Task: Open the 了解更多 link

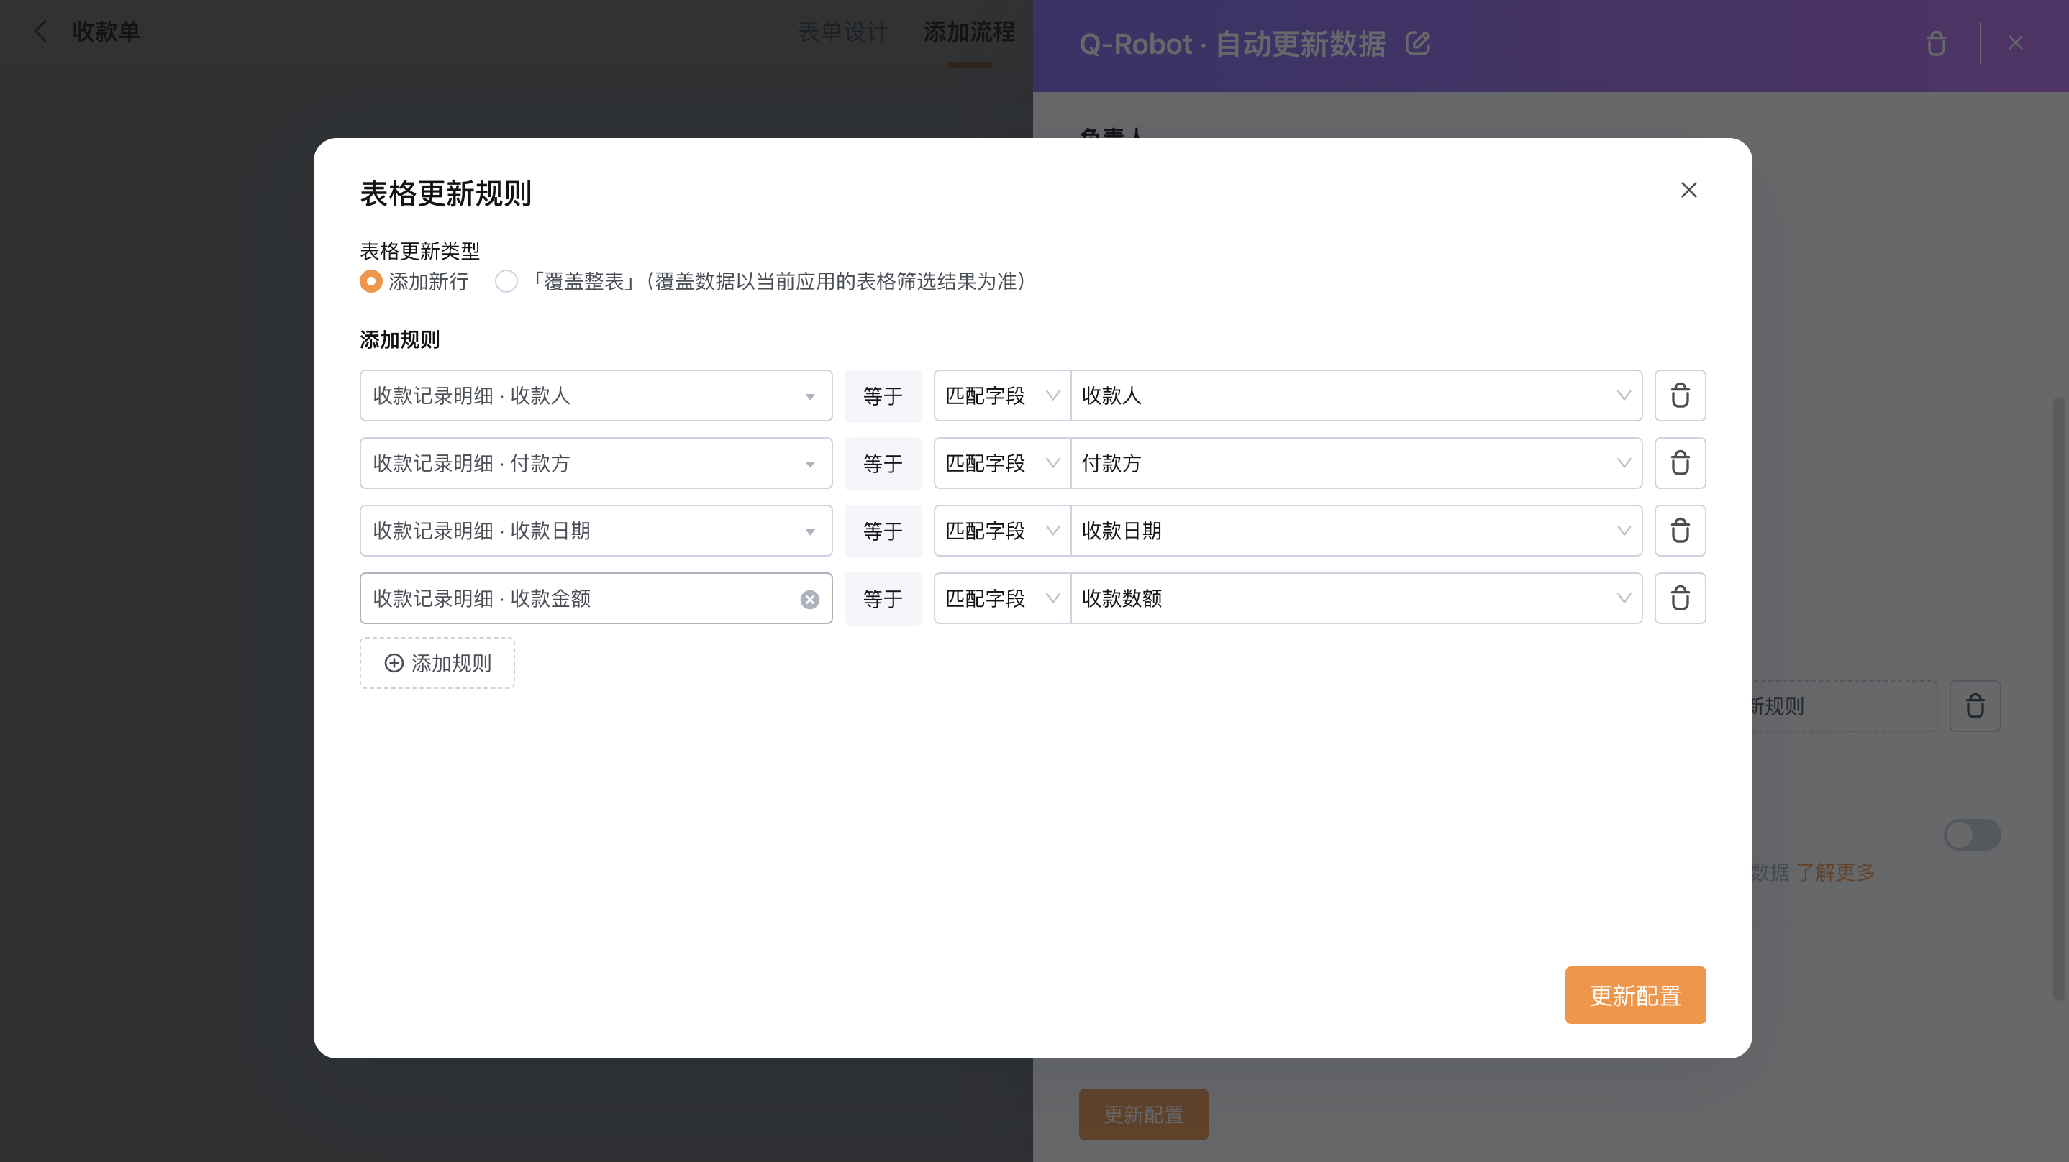Action: 1835,872
